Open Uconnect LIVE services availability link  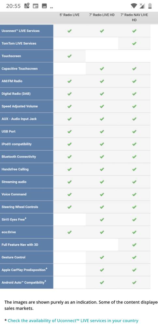point(73,321)
